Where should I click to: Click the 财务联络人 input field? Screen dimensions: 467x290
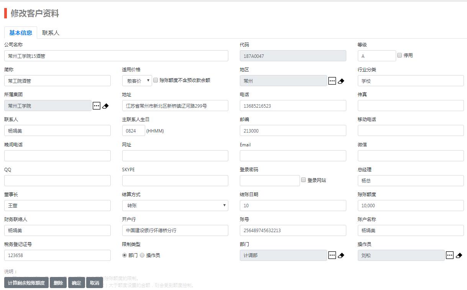click(57, 230)
